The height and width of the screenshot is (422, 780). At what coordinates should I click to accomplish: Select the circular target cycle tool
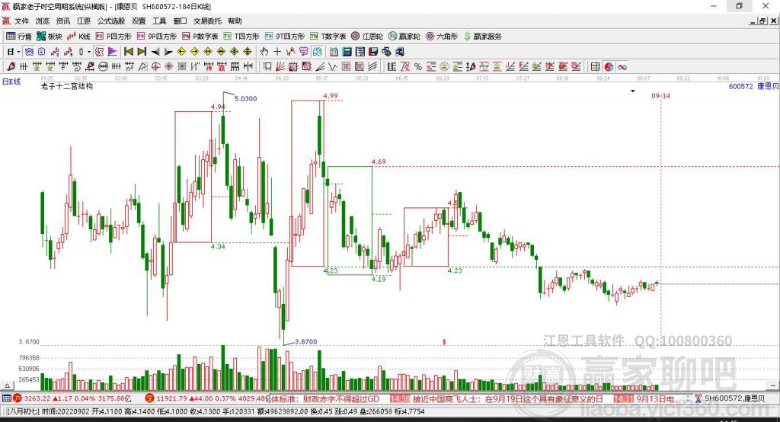(155, 67)
